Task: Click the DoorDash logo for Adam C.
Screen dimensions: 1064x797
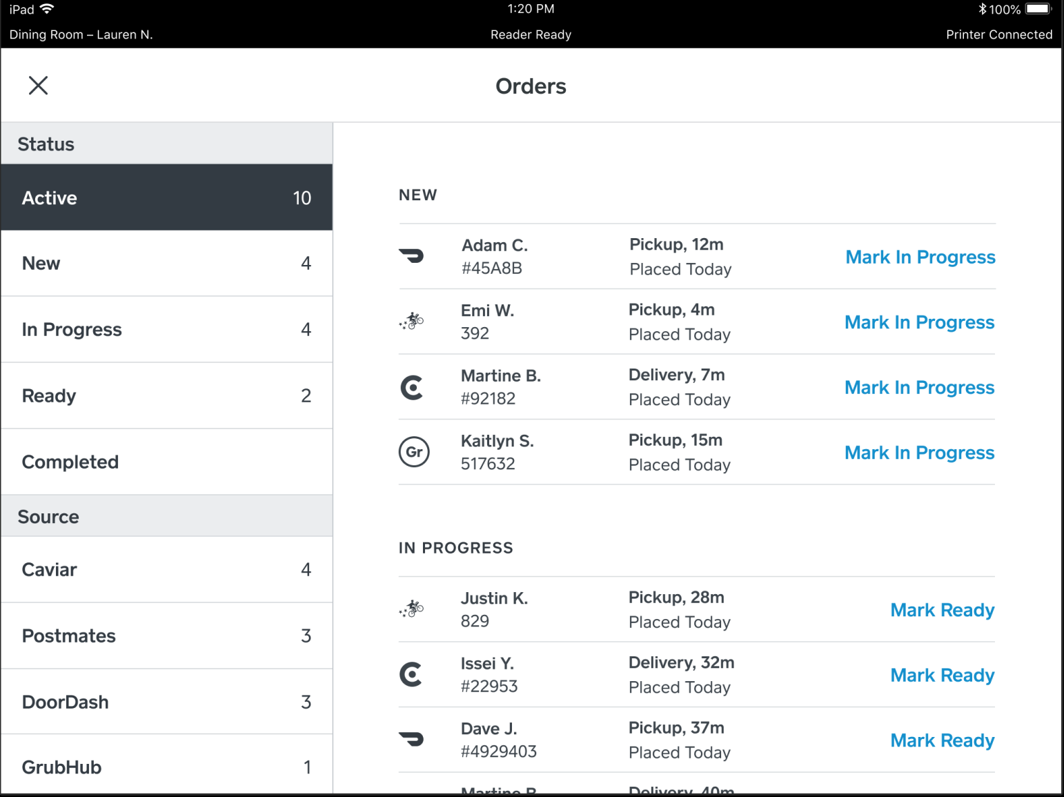Action: 411,256
